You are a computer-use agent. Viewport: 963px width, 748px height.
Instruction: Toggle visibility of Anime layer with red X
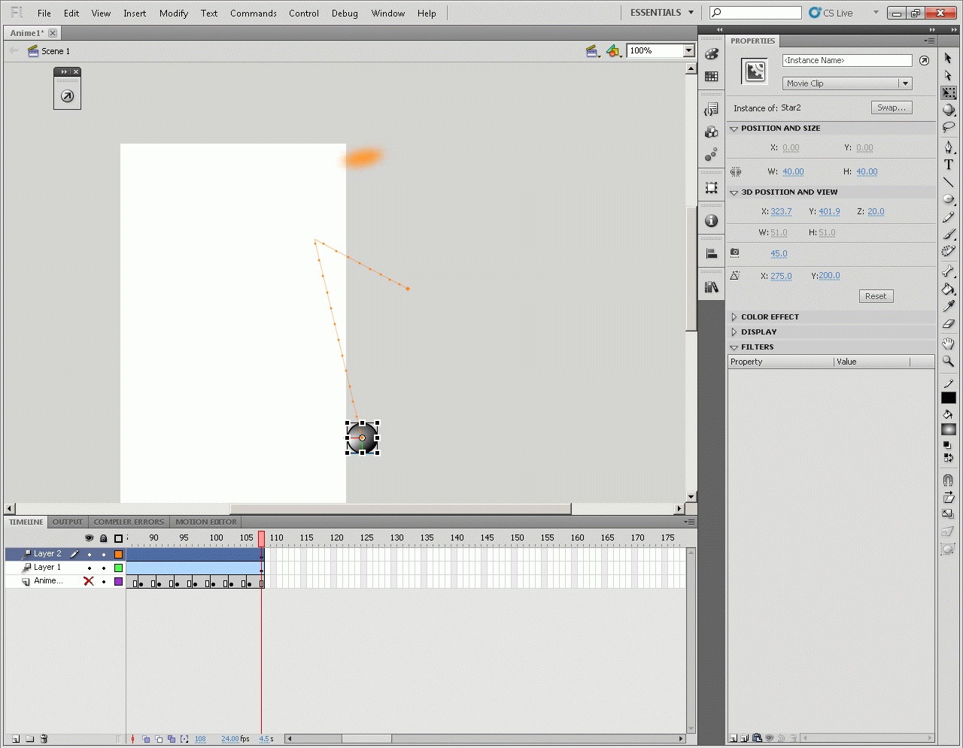[89, 581]
